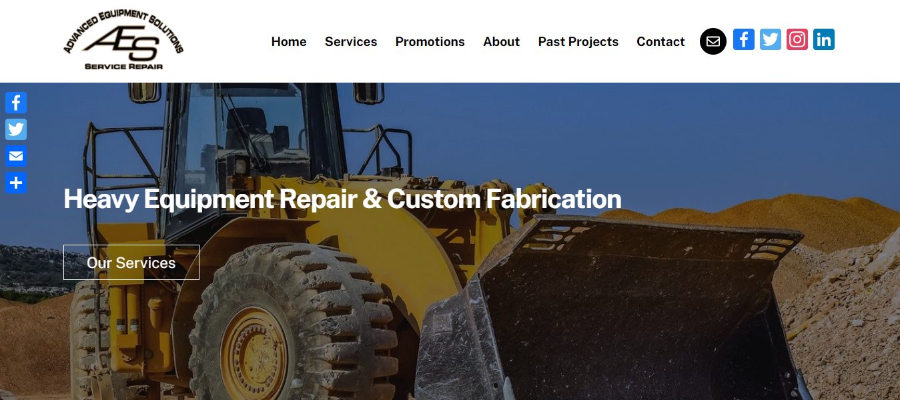The height and width of the screenshot is (400, 900).
Task: Select Promotions in the navigation bar
Action: pyautogui.click(x=430, y=41)
